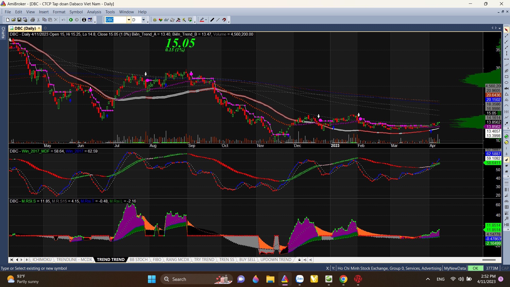This screenshot has width=510, height=287.
Task: Open the Analysis menu
Action: pyautogui.click(x=94, y=12)
